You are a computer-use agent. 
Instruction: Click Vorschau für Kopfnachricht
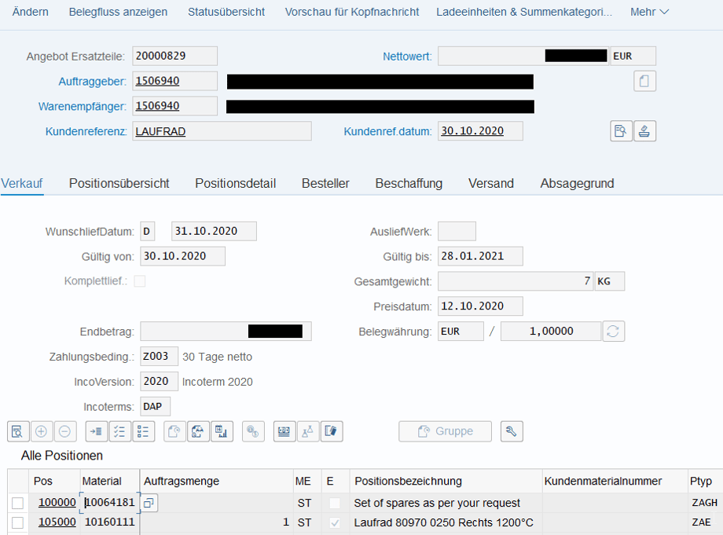pyautogui.click(x=352, y=12)
